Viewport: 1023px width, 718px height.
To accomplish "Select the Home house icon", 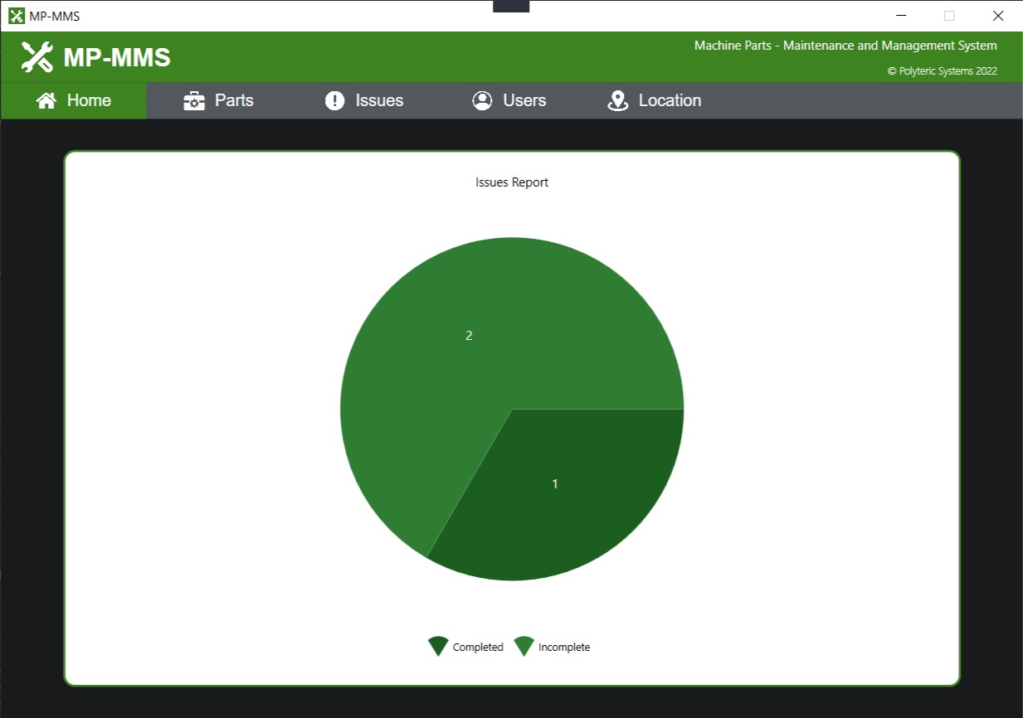I will pyautogui.click(x=46, y=100).
